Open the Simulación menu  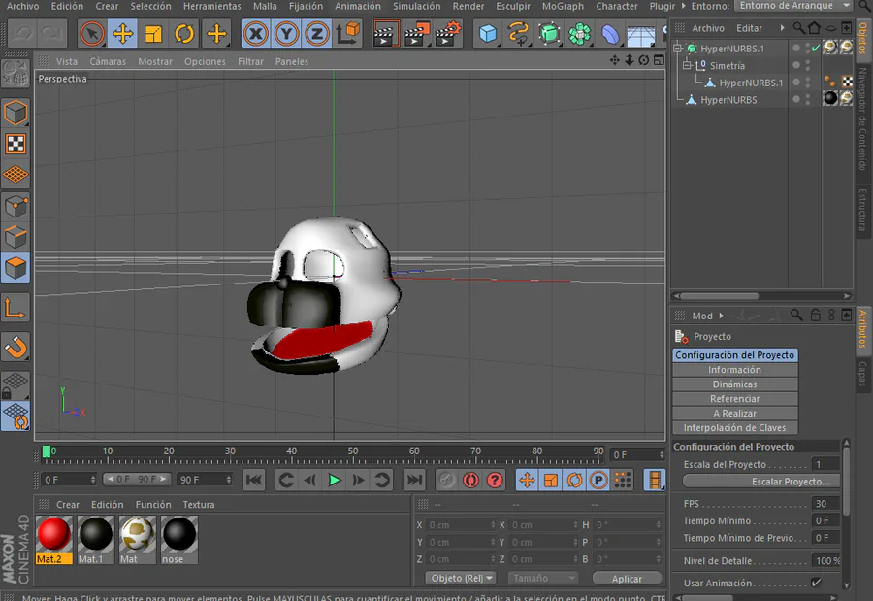coord(416,6)
